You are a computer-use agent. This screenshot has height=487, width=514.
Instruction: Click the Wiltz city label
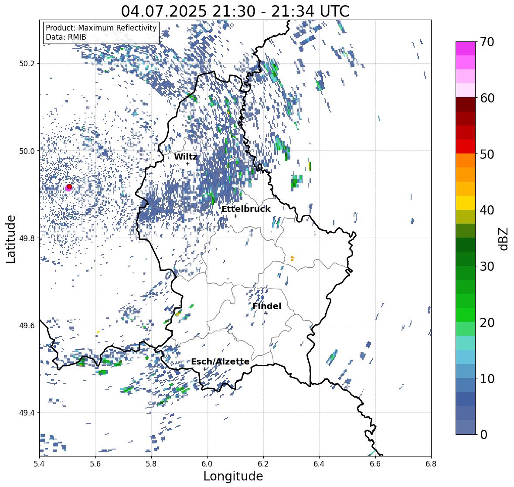coord(186,157)
